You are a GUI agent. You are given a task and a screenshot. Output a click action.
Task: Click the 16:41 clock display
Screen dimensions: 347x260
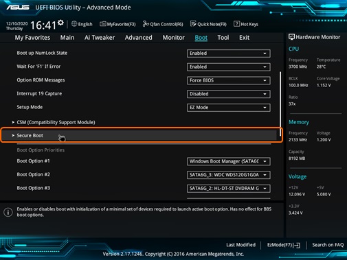click(x=43, y=25)
